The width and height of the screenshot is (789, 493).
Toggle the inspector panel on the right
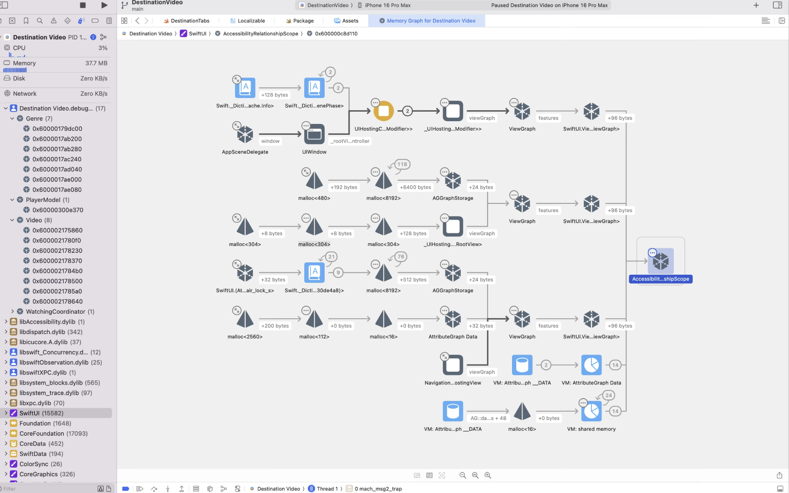[777, 5]
